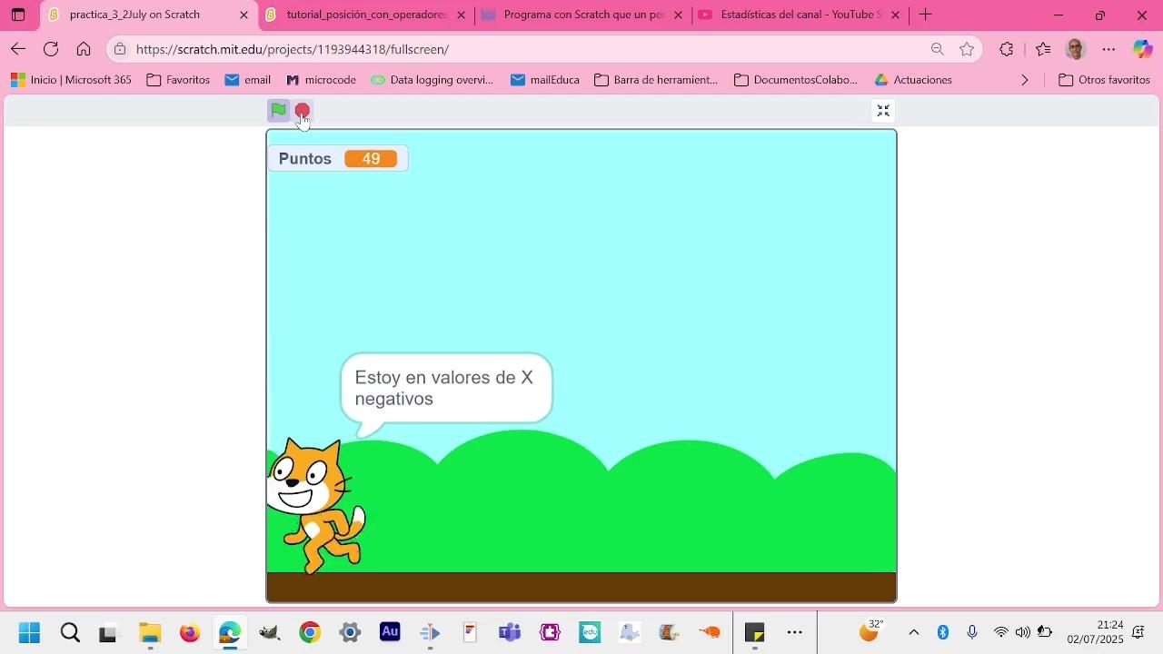The height and width of the screenshot is (654, 1163).
Task: Open Settings gear app on the taskbar
Action: (350, 632)
